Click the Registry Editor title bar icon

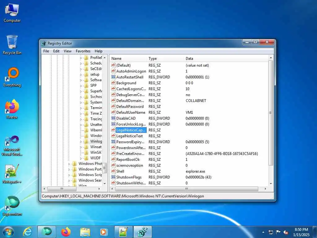(x=44, y=43)
